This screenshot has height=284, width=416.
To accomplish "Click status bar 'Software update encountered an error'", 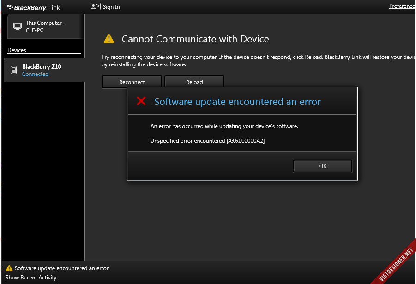I will [x=61, y=268].
